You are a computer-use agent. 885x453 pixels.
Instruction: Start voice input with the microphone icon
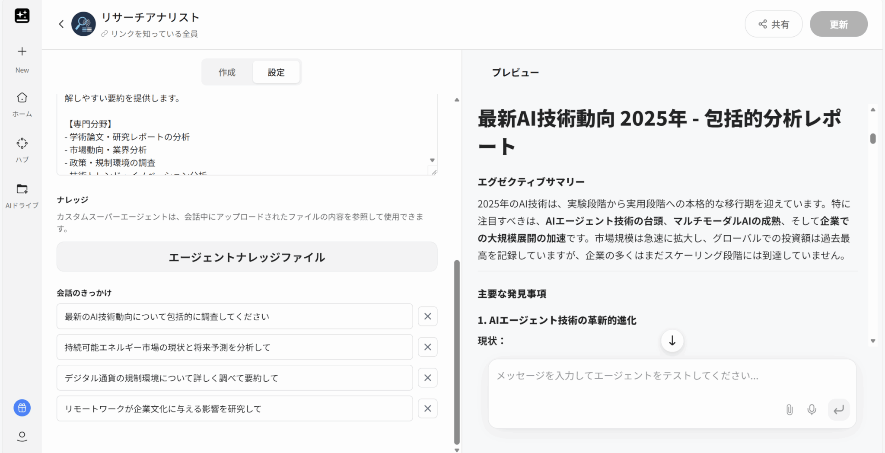click(812, 409)
